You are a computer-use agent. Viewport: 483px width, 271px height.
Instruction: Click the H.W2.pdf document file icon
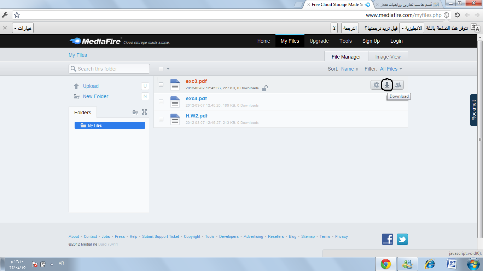[x=175, y=119]
